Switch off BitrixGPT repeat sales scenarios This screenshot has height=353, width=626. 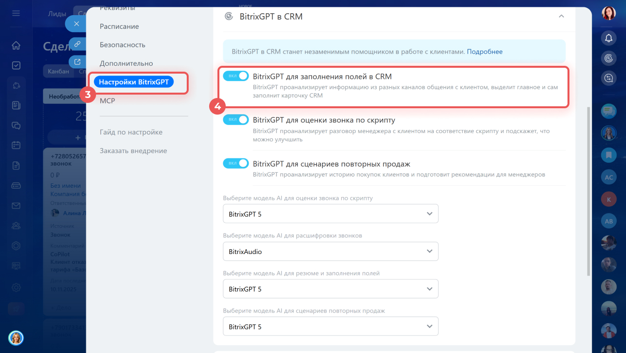pyautogui.click(x=236, y=163)
